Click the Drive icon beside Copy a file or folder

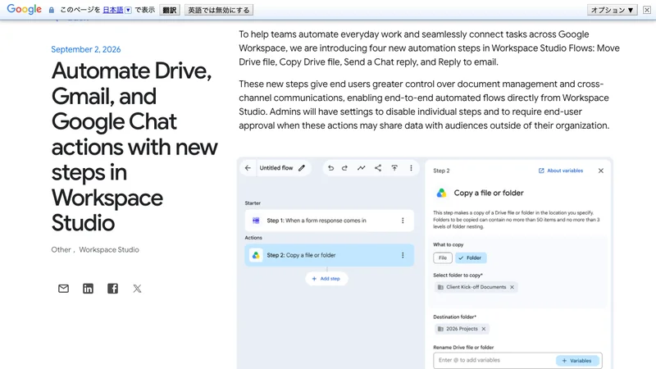click(x=441, y=193)
